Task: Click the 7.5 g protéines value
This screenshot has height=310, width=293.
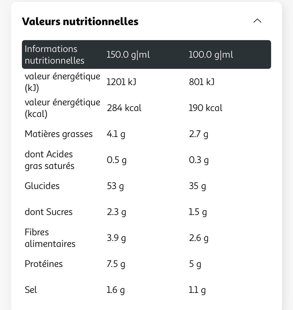Action: pyautogui.click(x=116, y=264)
